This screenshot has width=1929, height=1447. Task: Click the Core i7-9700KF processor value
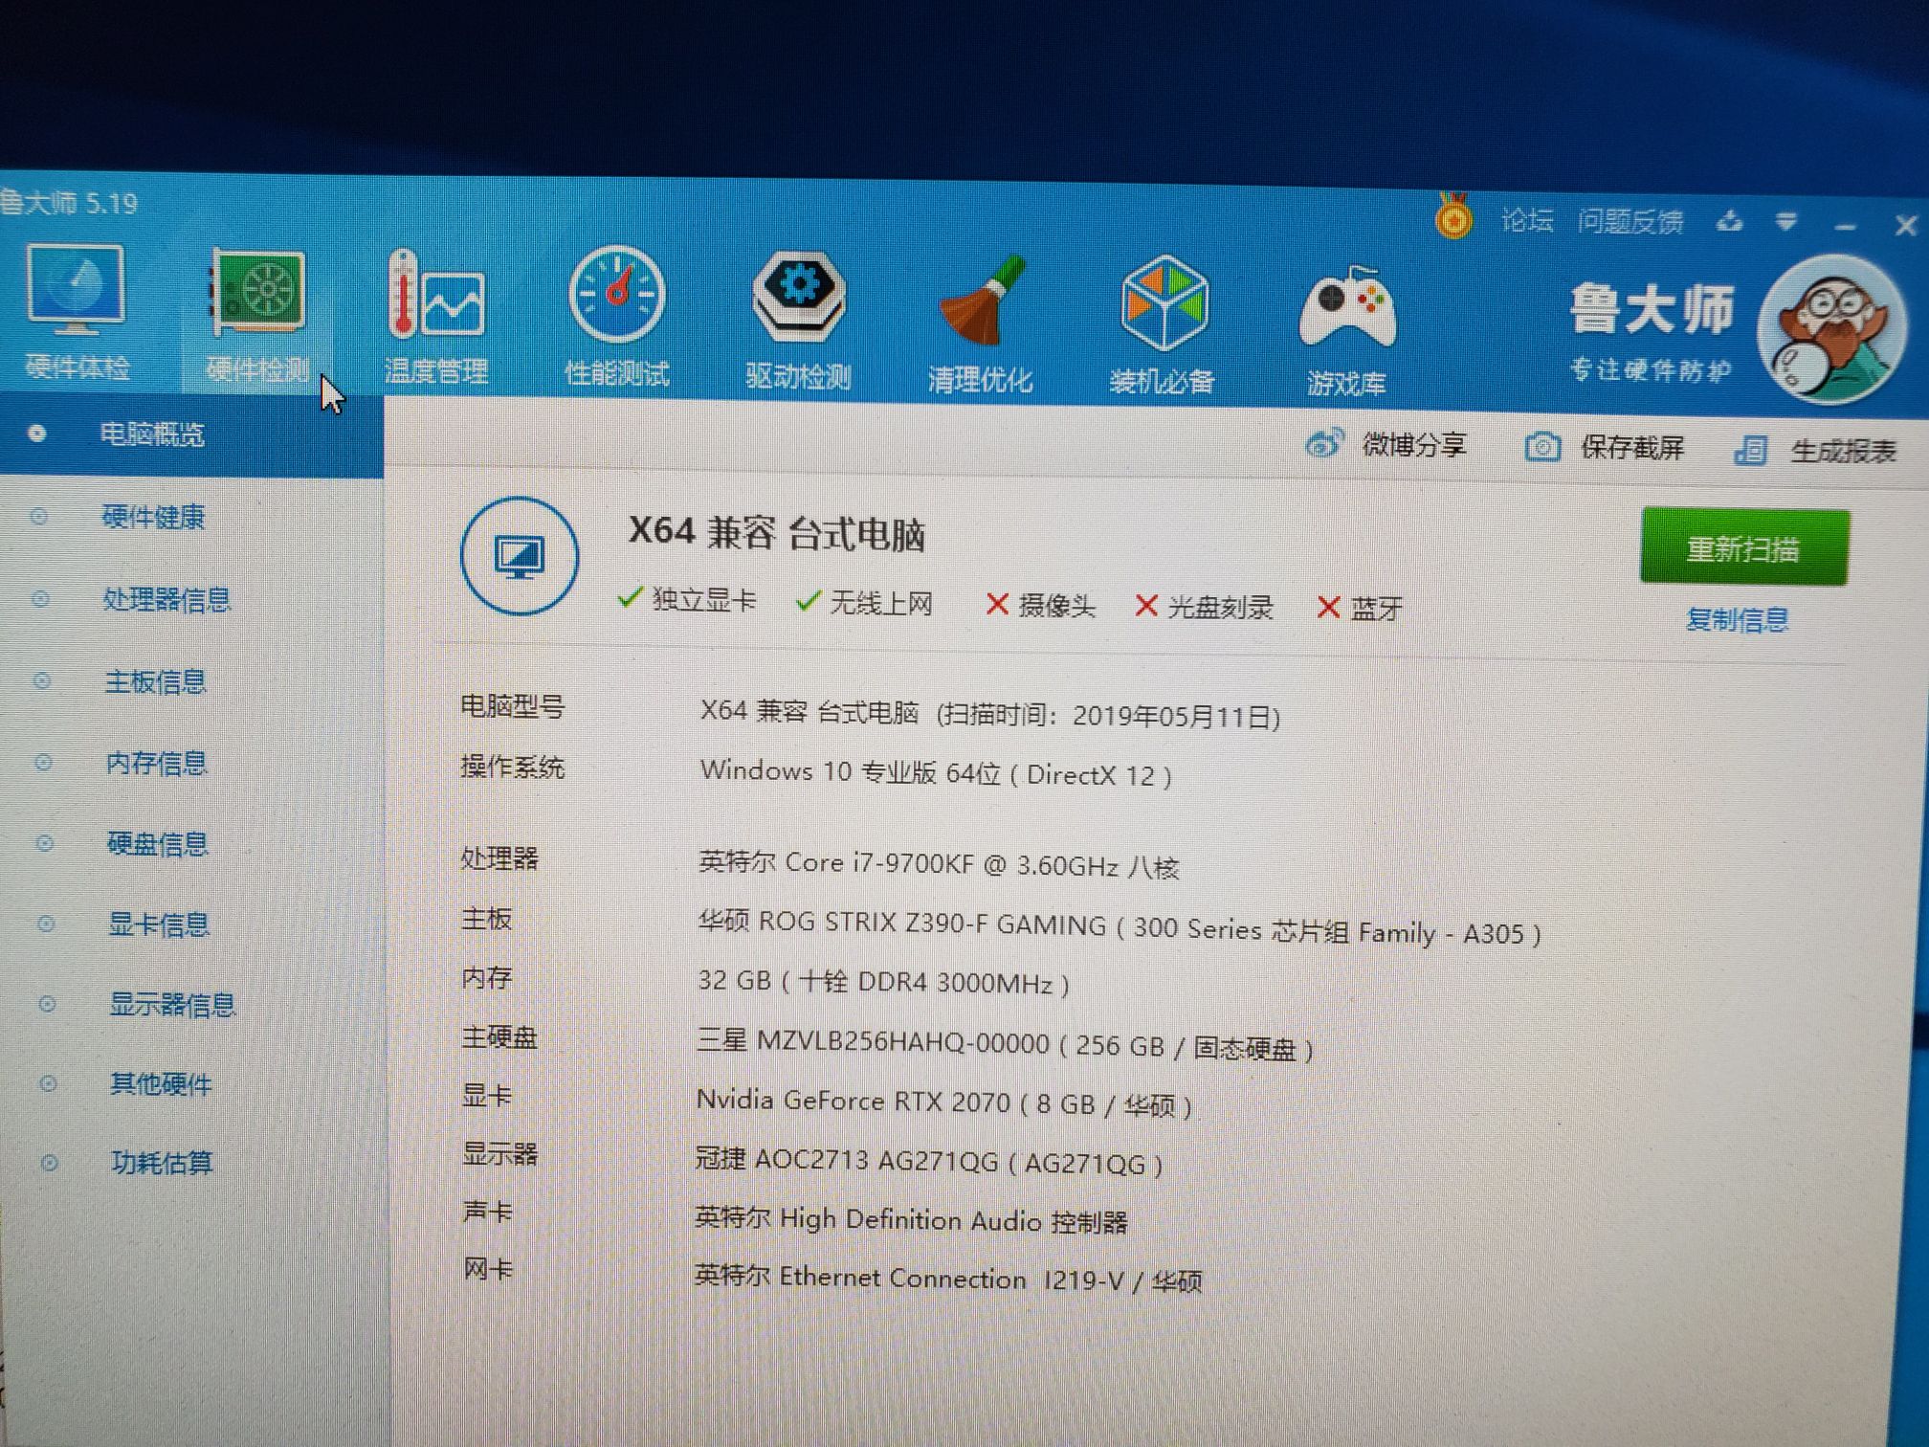(939, 865)
